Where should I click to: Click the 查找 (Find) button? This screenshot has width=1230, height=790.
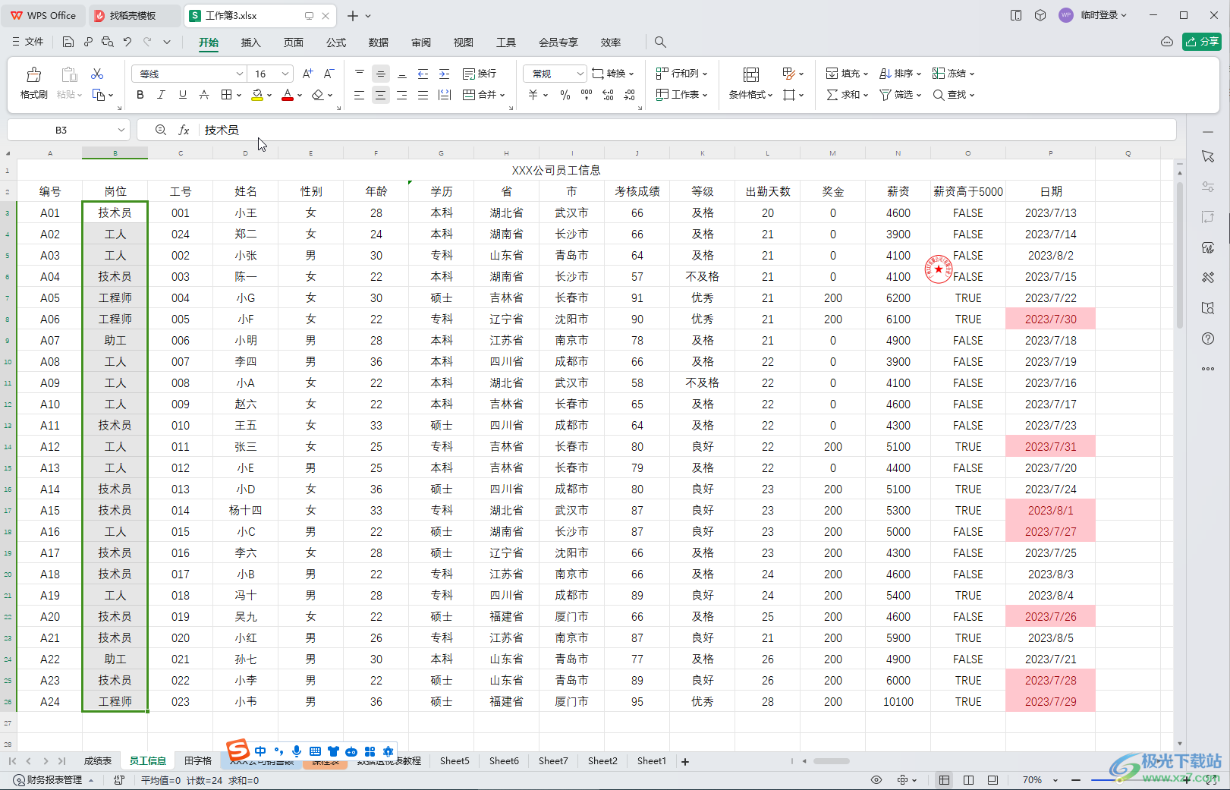[x=953, y=95]
